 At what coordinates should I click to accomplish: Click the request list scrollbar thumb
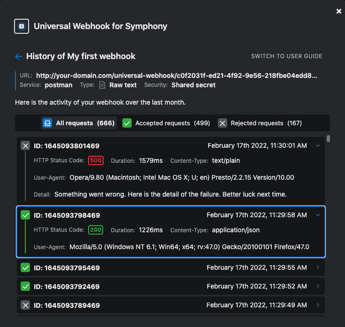click(328, 139)
